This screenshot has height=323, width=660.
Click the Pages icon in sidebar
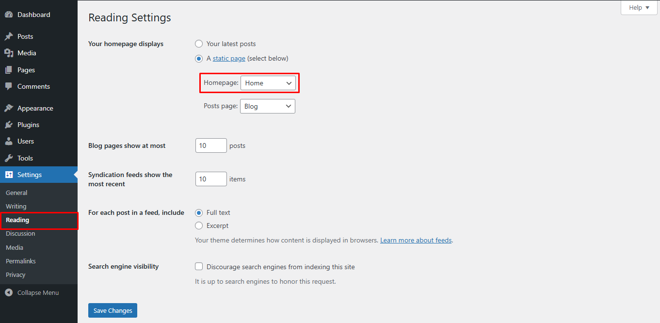click(9, 70)
